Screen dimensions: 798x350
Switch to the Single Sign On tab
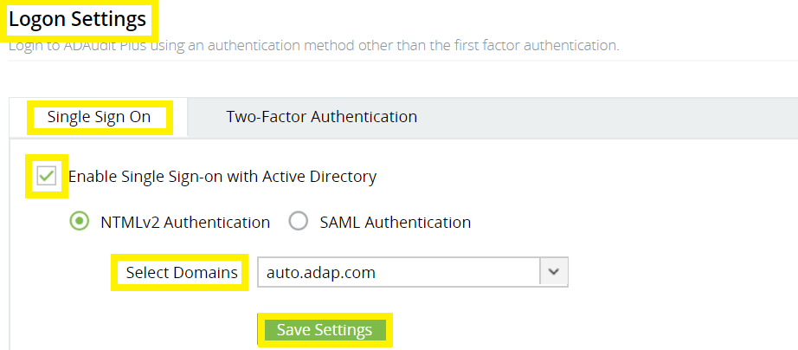coord(99,117)
